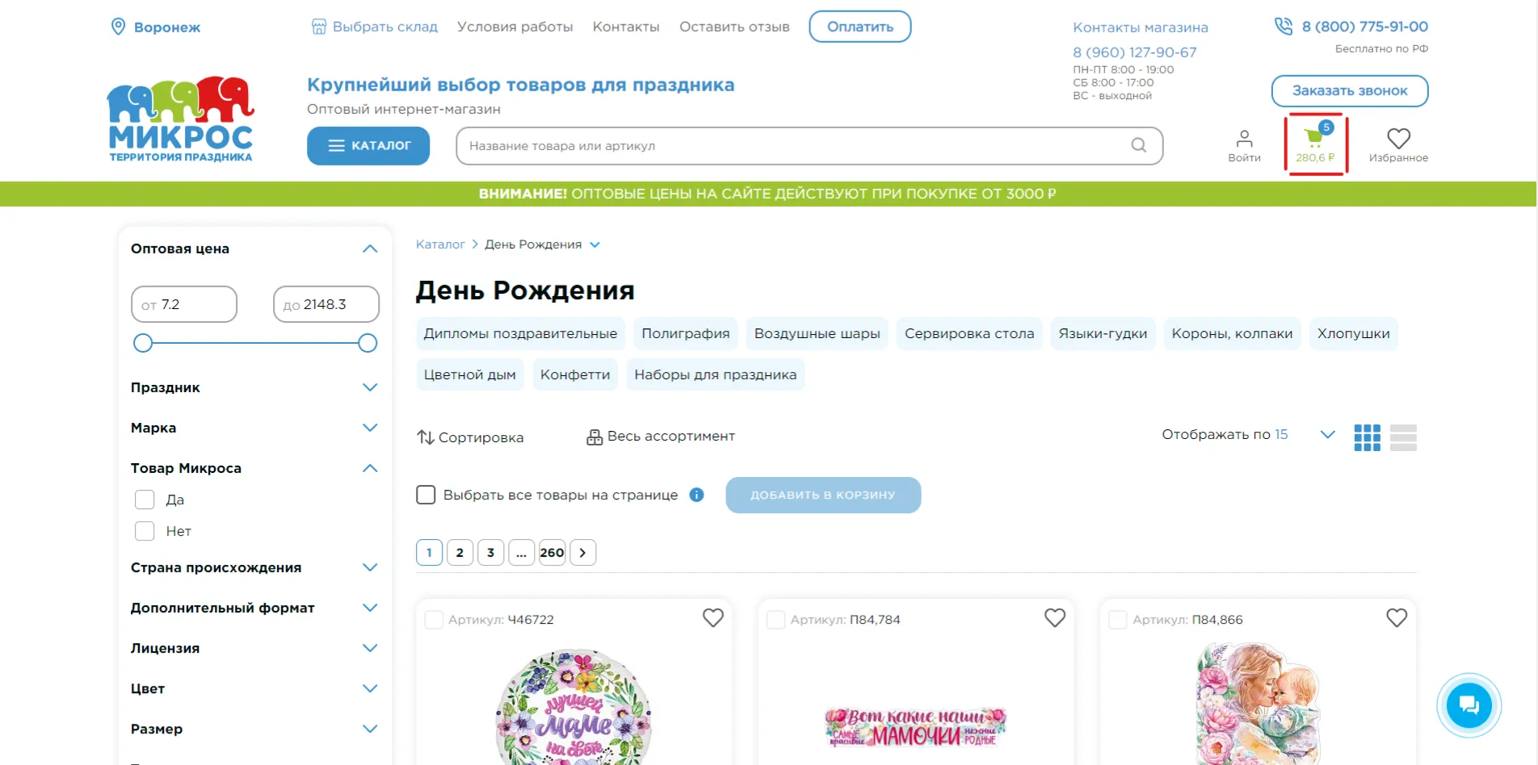Image resolution: width=1538 pixels, height=765 pixels.
Task: Click the Войти user icon
Action: click(x=1244, y=138)
